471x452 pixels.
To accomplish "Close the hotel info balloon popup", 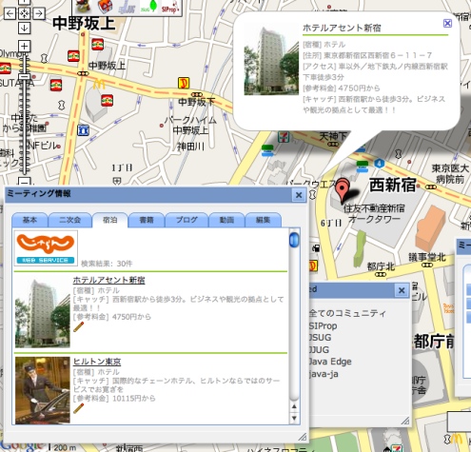I will pos(447,23).
